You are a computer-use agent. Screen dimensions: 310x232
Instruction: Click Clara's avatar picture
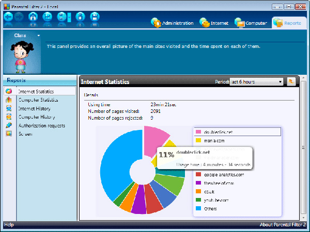coord(22,57)
